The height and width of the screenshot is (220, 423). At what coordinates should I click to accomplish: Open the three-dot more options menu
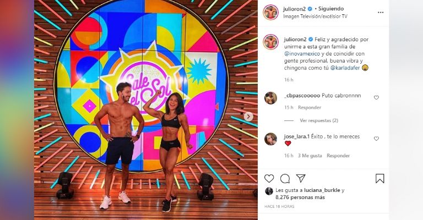(381, 13)
